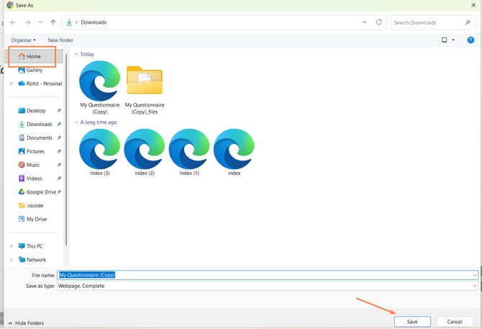Click the pin icon next to Desktop
482x329 pixels.
[x=59, y=111]
